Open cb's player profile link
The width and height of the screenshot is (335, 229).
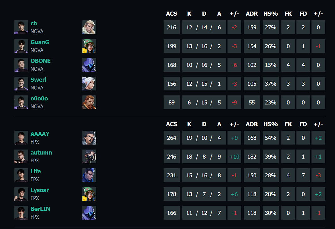coord(34,23)
